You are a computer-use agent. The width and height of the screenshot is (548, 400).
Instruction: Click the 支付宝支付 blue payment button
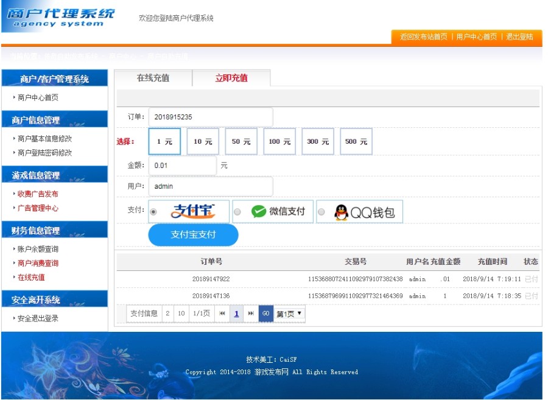coord(193,235)
